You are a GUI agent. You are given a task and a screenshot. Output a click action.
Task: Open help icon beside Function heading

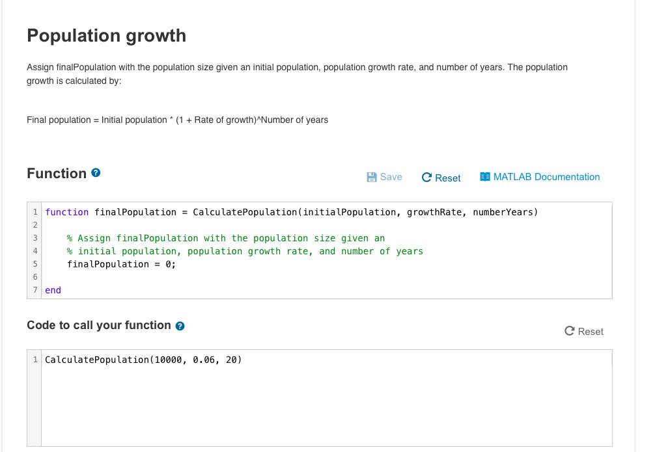(96, 174)
